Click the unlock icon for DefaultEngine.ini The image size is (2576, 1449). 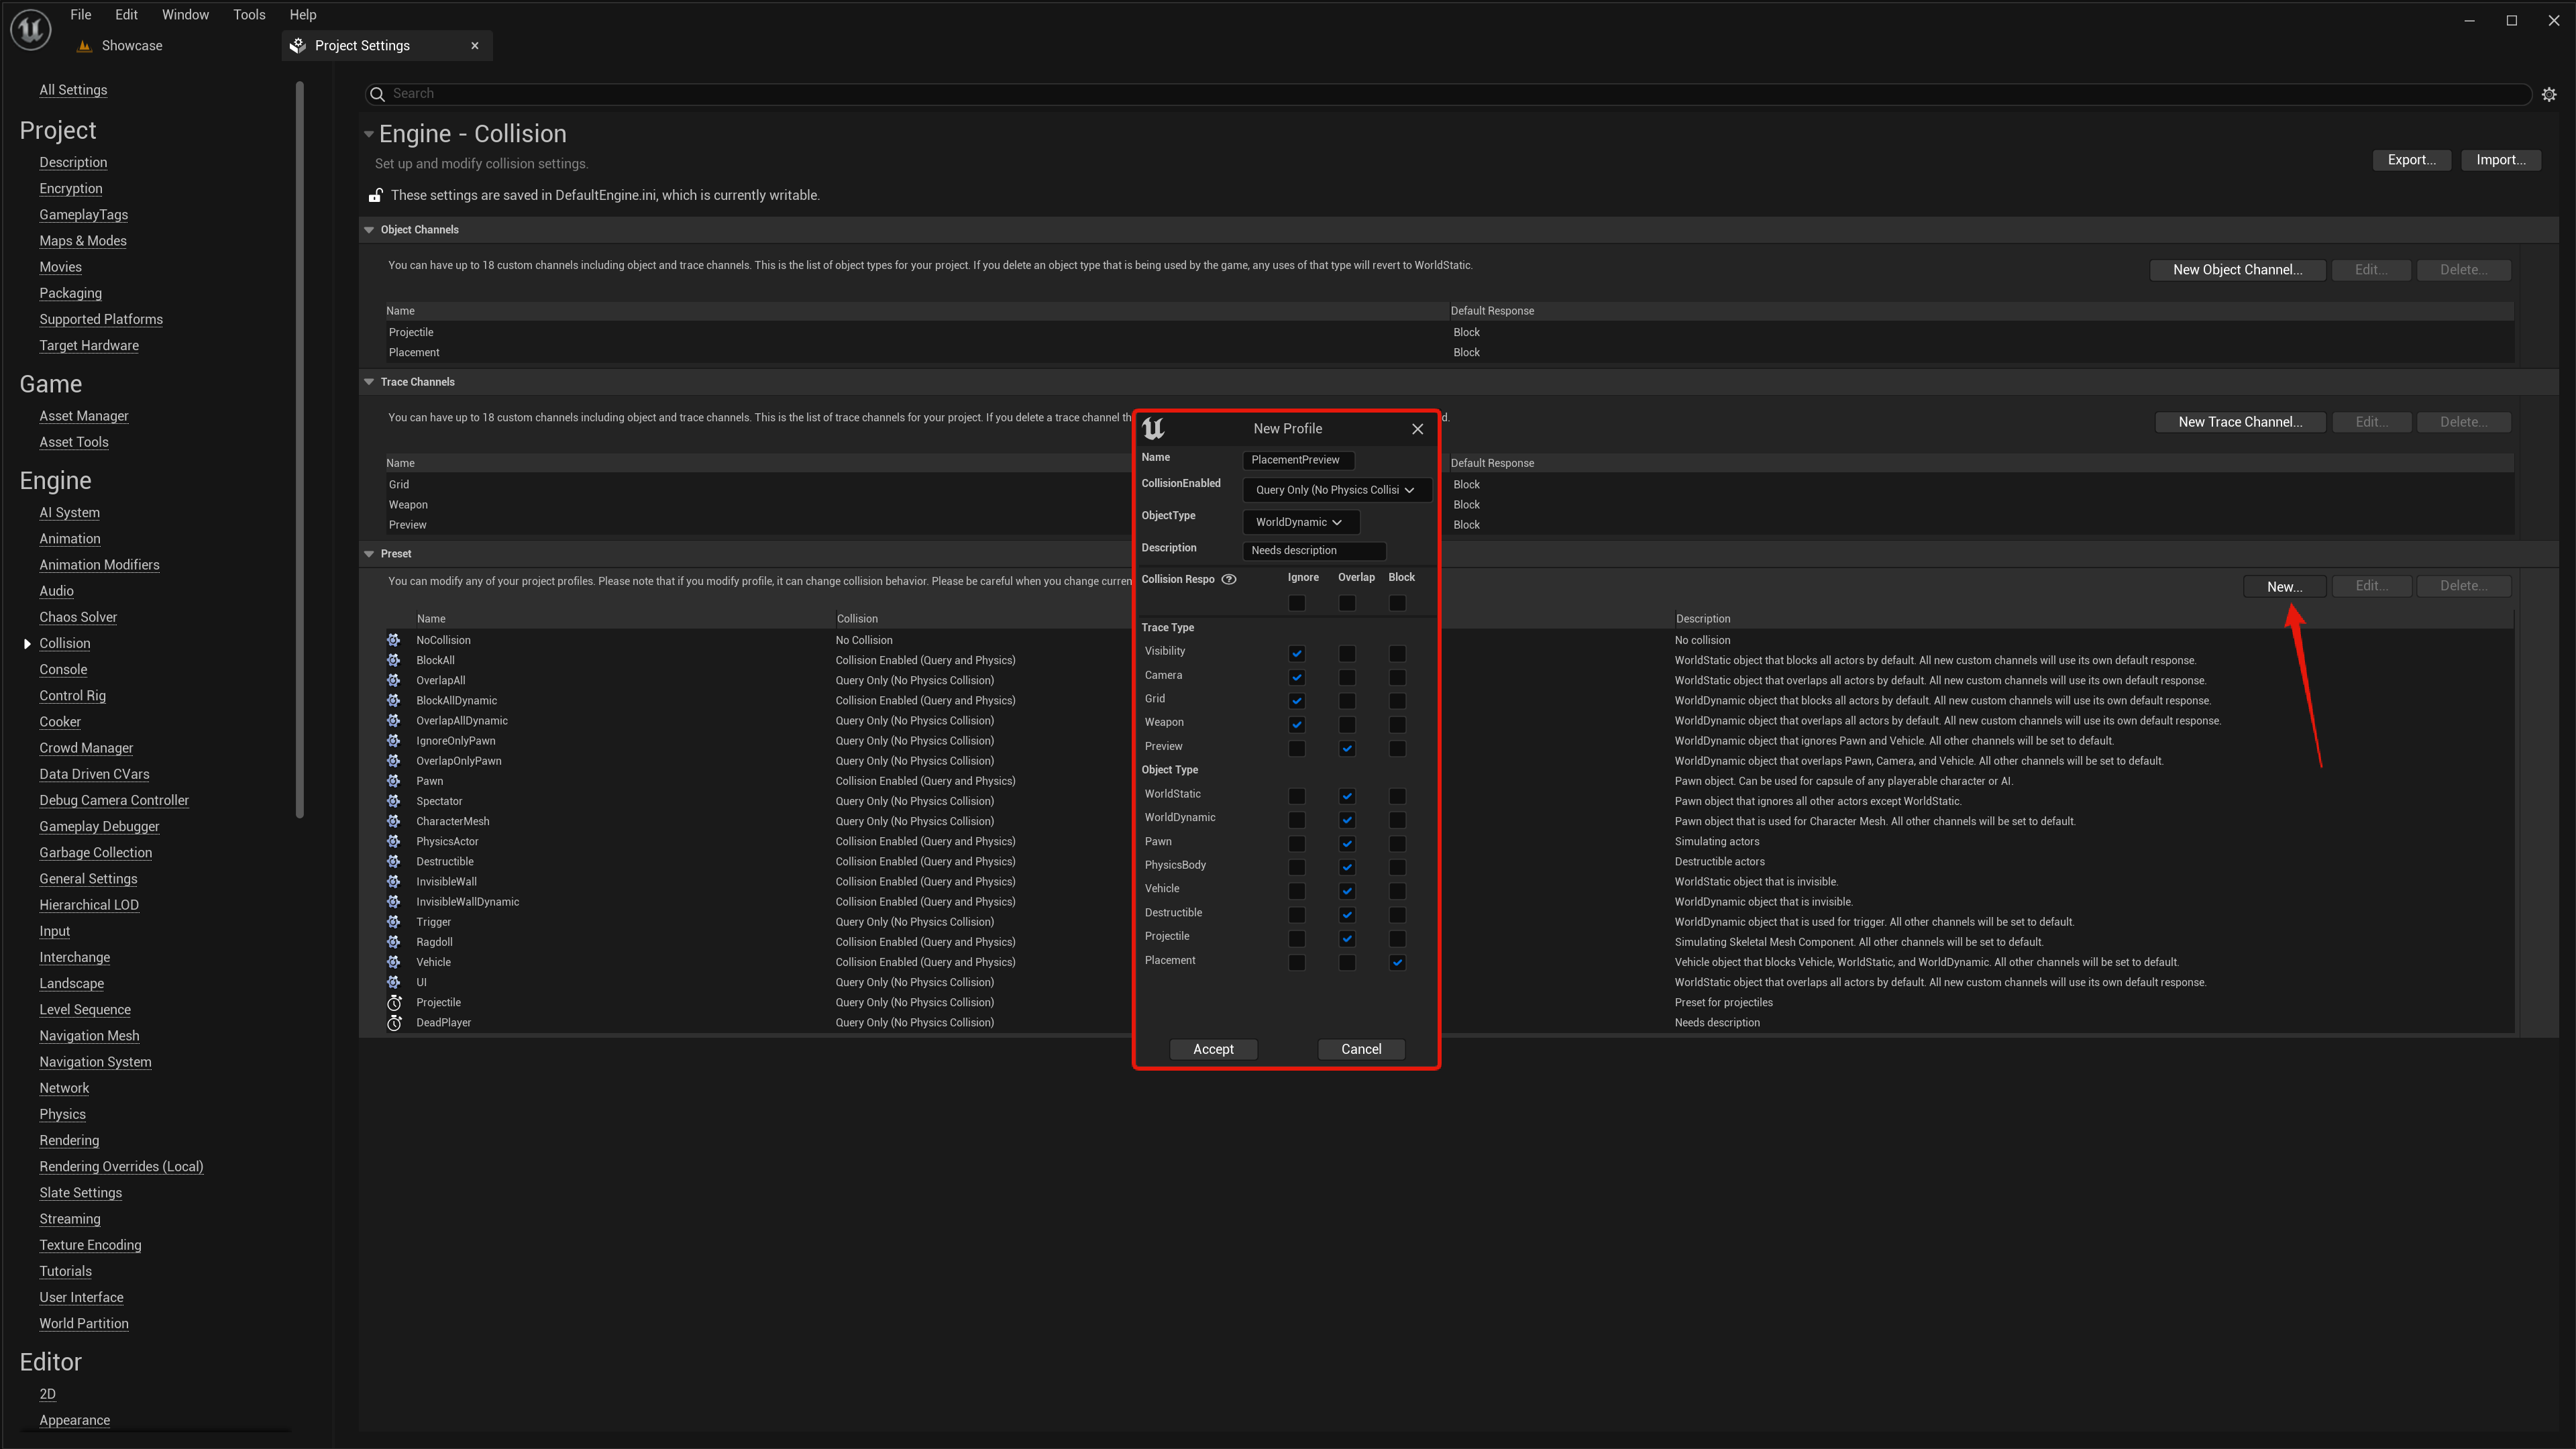[x=376, y=195]
